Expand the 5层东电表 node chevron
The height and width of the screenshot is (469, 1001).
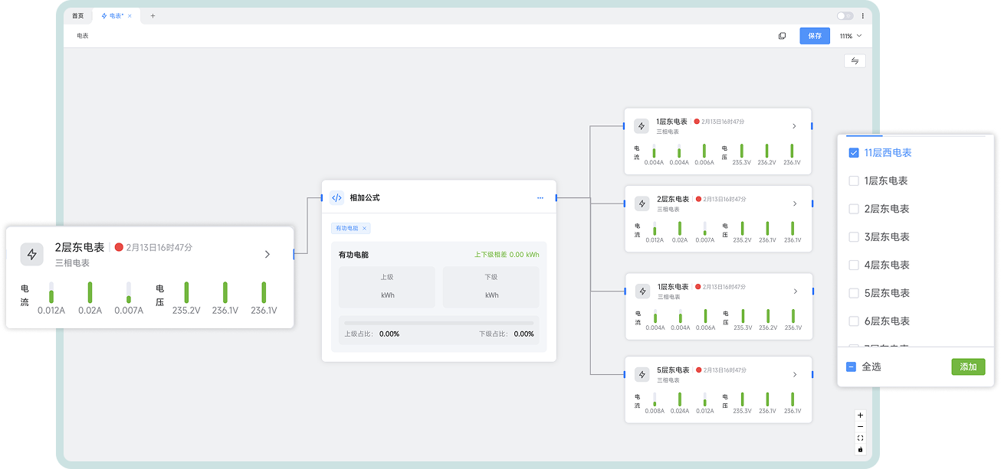795,374
